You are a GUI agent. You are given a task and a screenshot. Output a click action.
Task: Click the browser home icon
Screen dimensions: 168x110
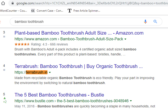3,3
